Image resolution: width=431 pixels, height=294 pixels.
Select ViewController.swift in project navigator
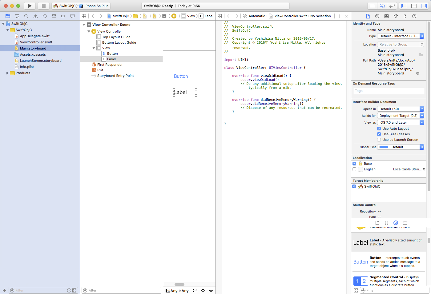pos(36,42)
